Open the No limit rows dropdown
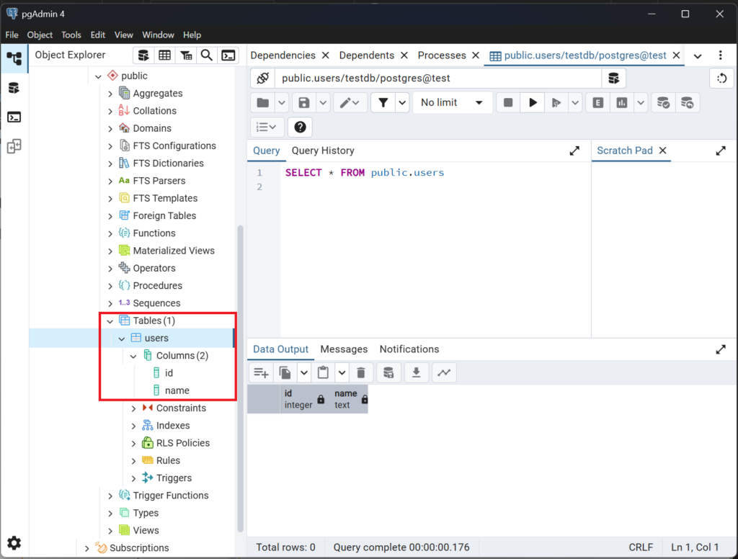 [x=452, y=102]
